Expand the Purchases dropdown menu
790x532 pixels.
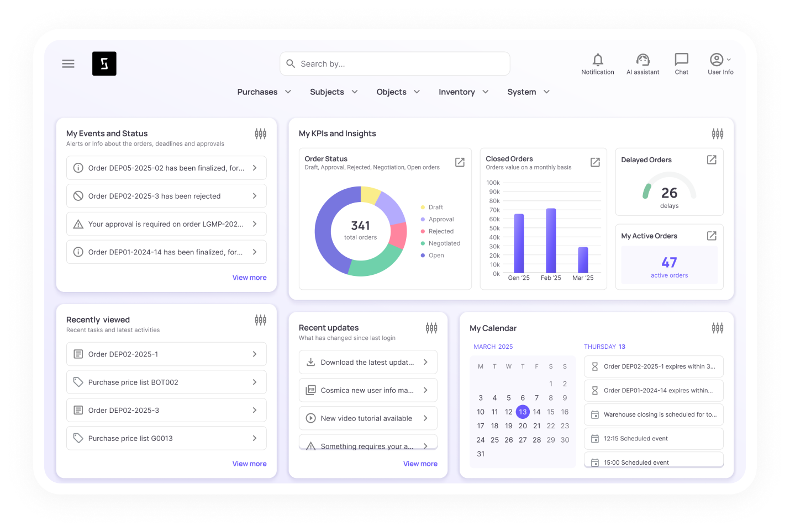coord(264,92)
